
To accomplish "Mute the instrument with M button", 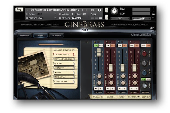I will tap(107, 17).
